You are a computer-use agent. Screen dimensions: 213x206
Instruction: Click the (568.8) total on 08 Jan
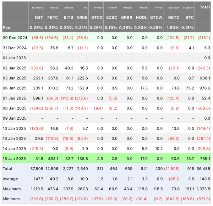point(203,108)
